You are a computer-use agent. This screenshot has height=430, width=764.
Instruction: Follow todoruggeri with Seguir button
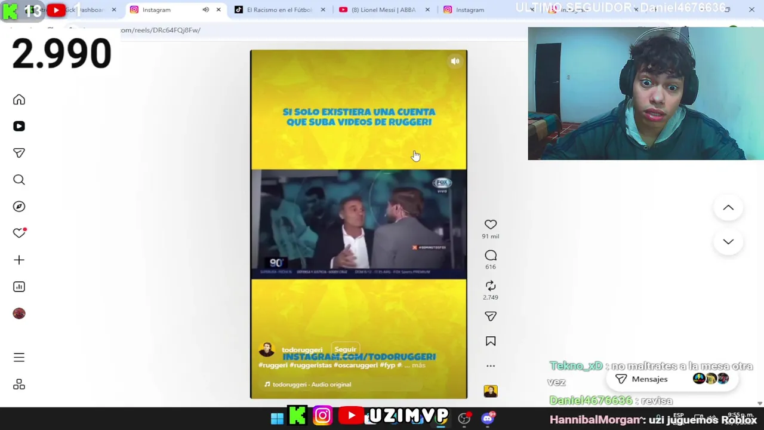click(x=345, y=349)
